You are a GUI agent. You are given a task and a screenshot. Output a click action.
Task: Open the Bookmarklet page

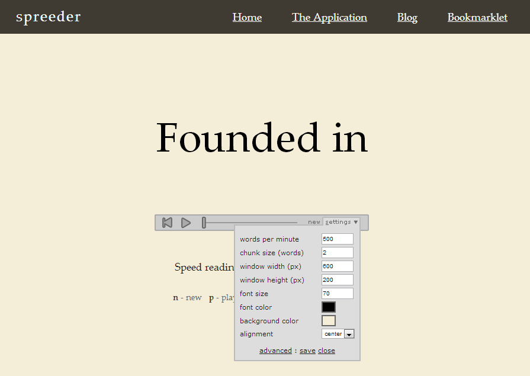[x=477, y=17]
